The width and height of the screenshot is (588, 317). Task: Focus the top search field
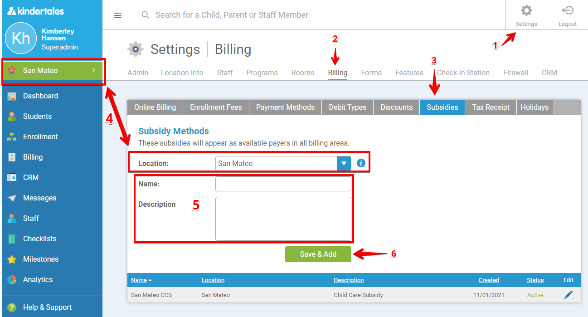(232, 15)
